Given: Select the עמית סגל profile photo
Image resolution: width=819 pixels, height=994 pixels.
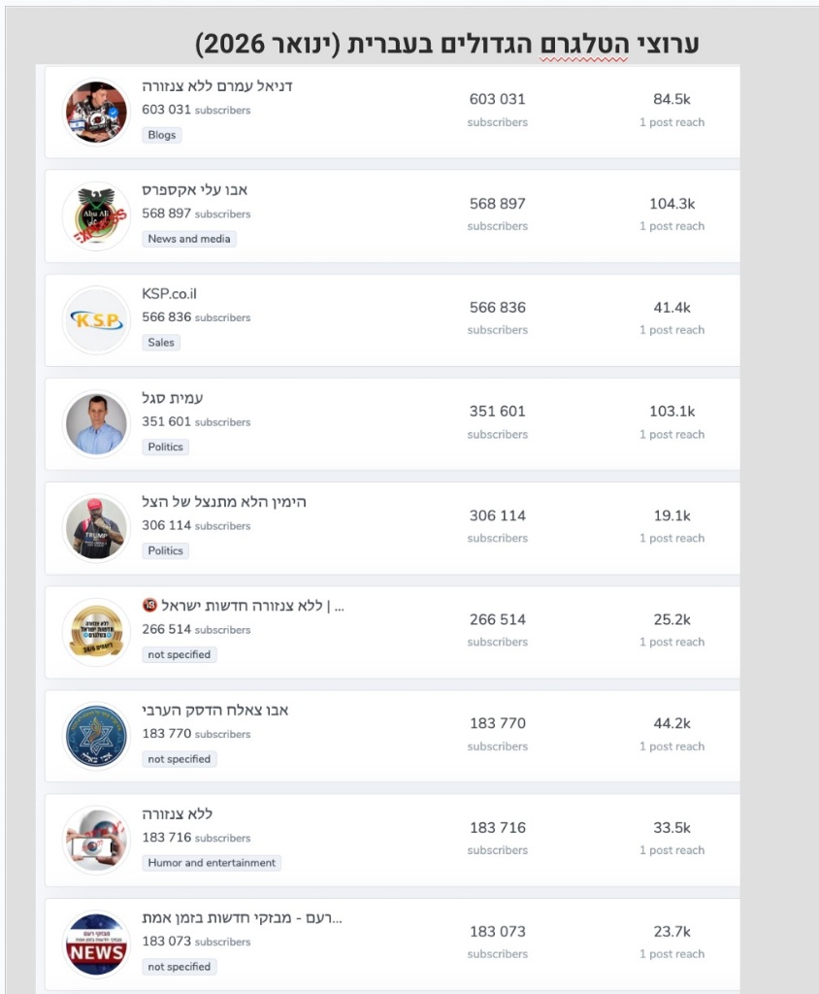Looking at the screenshot, I should [96, 424].
